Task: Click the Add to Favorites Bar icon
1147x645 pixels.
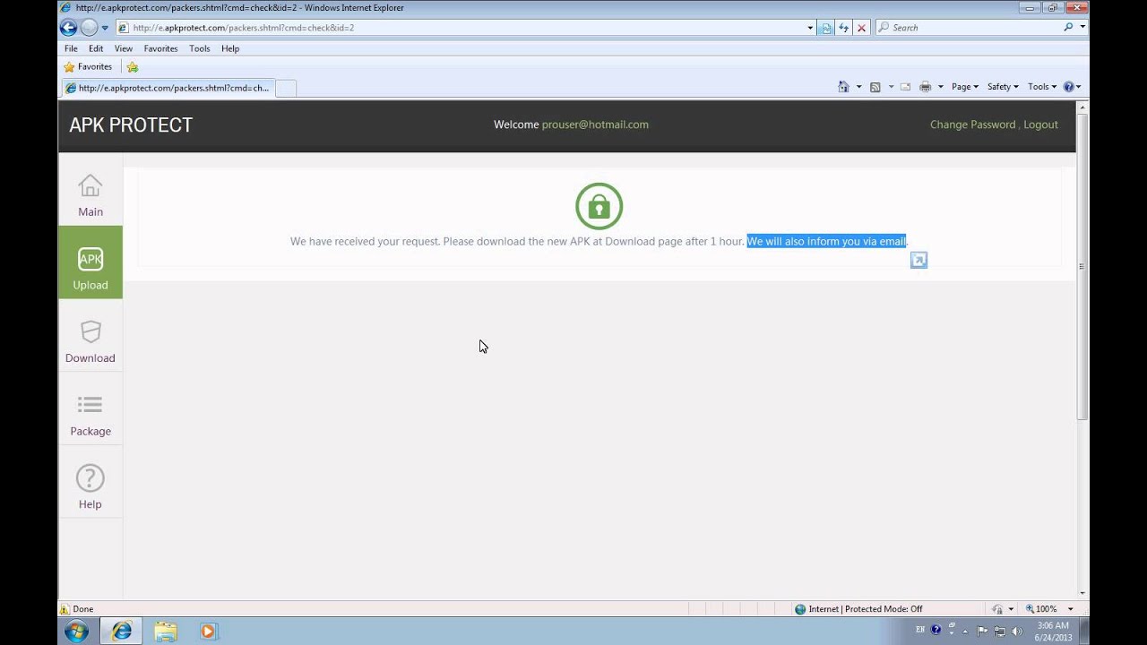Action: 133,67
